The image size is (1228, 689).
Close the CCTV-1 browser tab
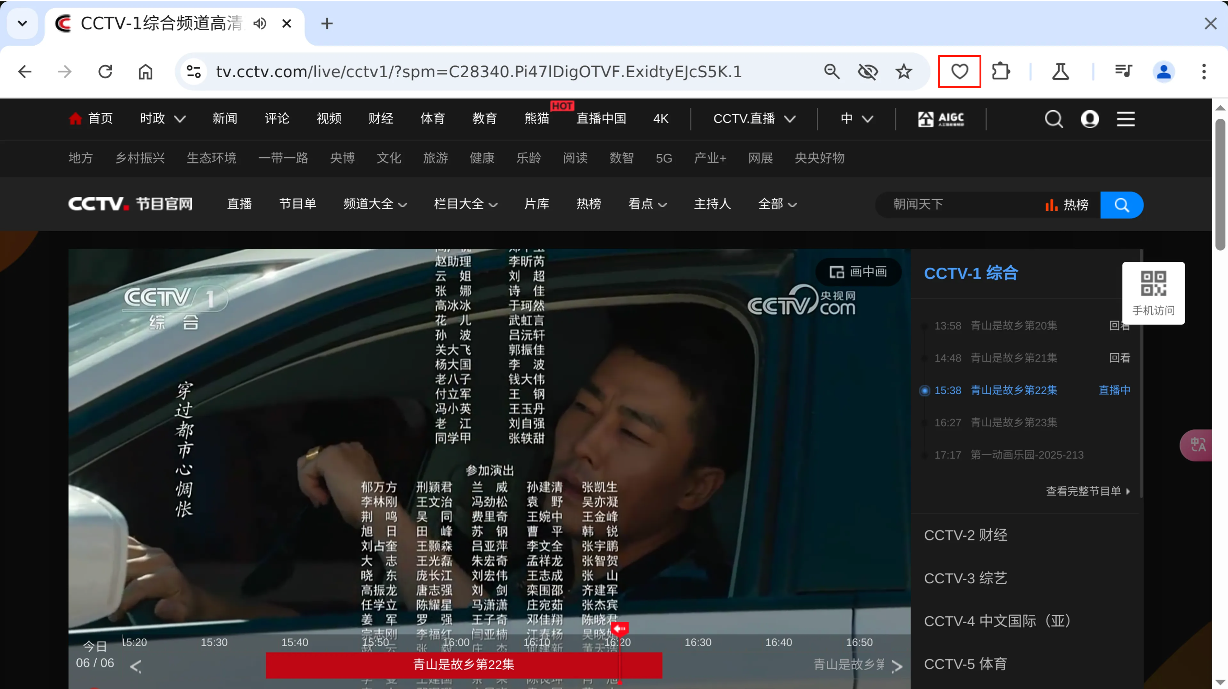(286, 23)
